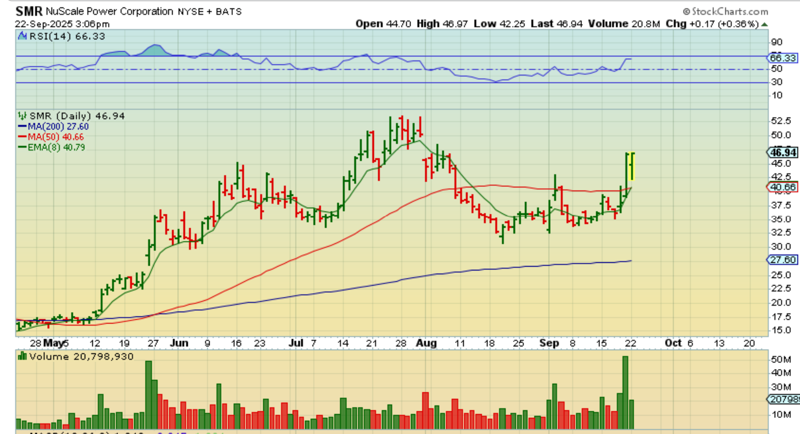The width and height of the screenshot is (800, 434).
Task: Click the Volume 20.8M header value
Action: coord(624,24)
